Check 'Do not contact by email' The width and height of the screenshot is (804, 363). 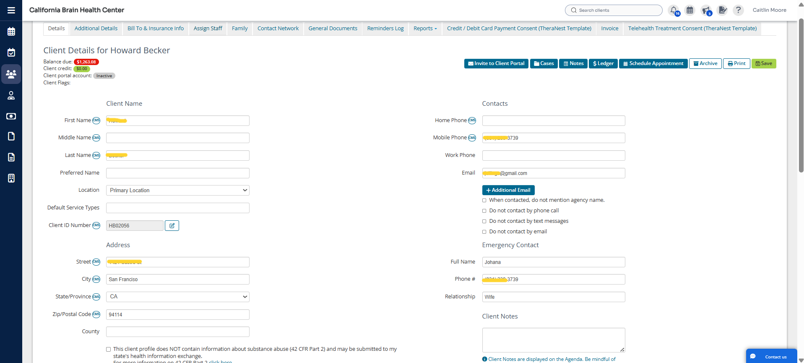(484, 232)
